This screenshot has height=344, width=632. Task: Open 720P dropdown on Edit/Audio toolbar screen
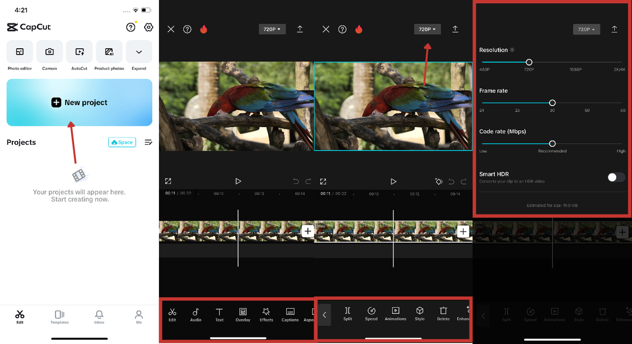pyautogui.click(x=272, y=30)
